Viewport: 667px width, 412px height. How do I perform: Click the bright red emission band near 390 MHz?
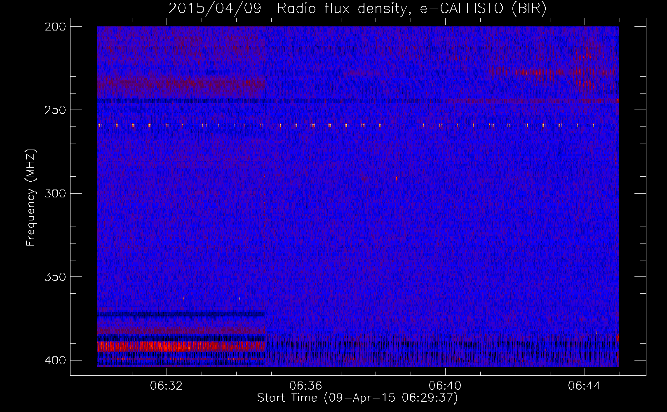(181, 346)
